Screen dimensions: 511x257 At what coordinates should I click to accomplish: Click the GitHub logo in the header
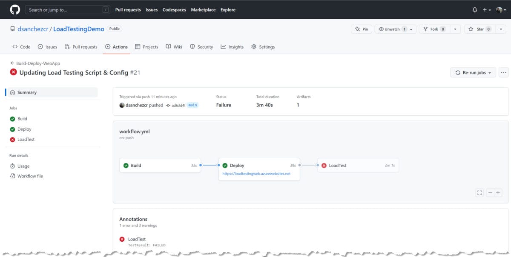(x=14, y=9)
